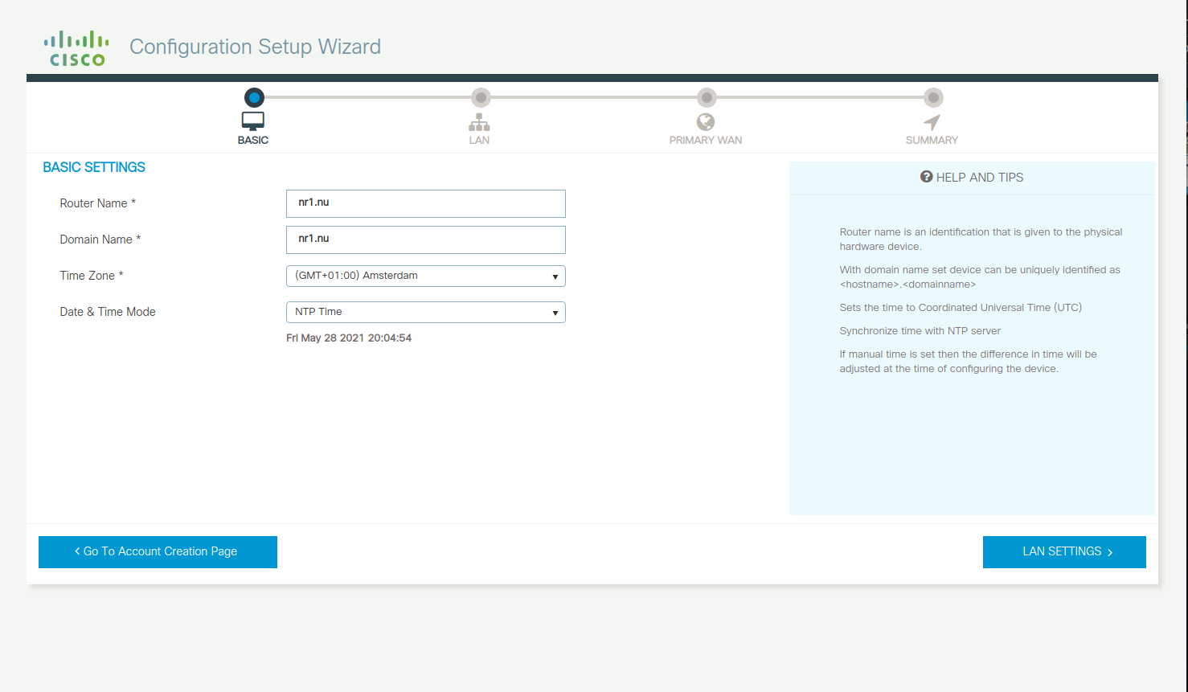Select the filled blue BASIC progress dot
The image size is (1188, 692).
(x=253, y=97)
